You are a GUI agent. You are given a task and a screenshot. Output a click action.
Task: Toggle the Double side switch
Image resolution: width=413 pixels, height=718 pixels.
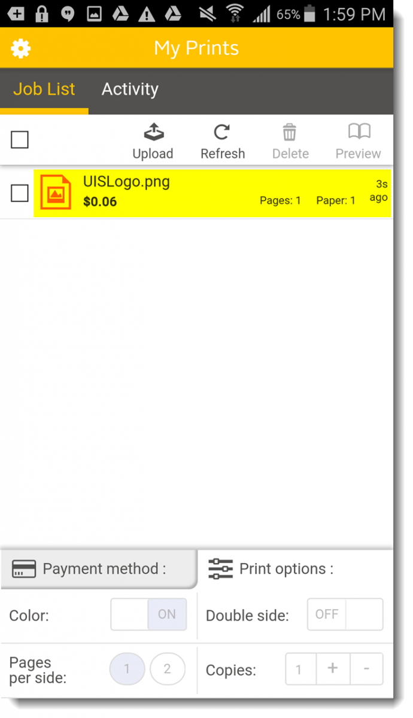point(345,614)
